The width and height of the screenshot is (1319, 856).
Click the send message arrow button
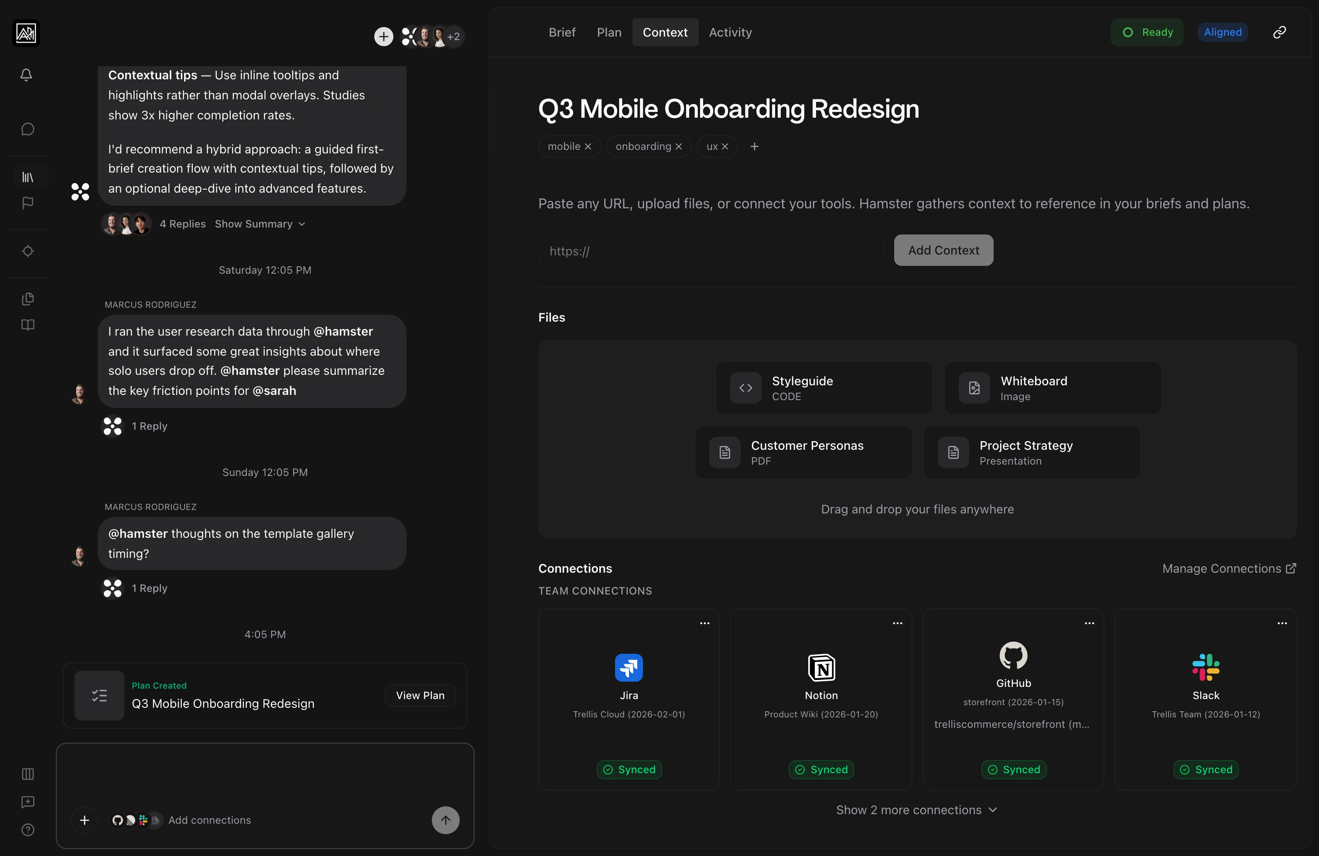(445, 820)
